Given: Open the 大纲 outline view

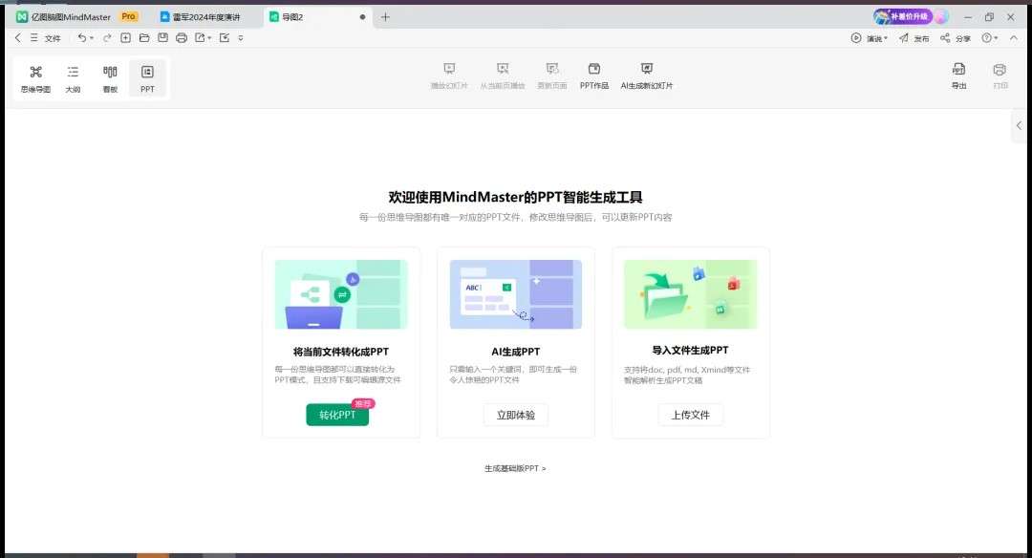Looking at the screenshot, I should [x=73, y=77].
